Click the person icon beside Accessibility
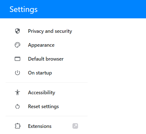Screen dimensions: 146x134 17,93
